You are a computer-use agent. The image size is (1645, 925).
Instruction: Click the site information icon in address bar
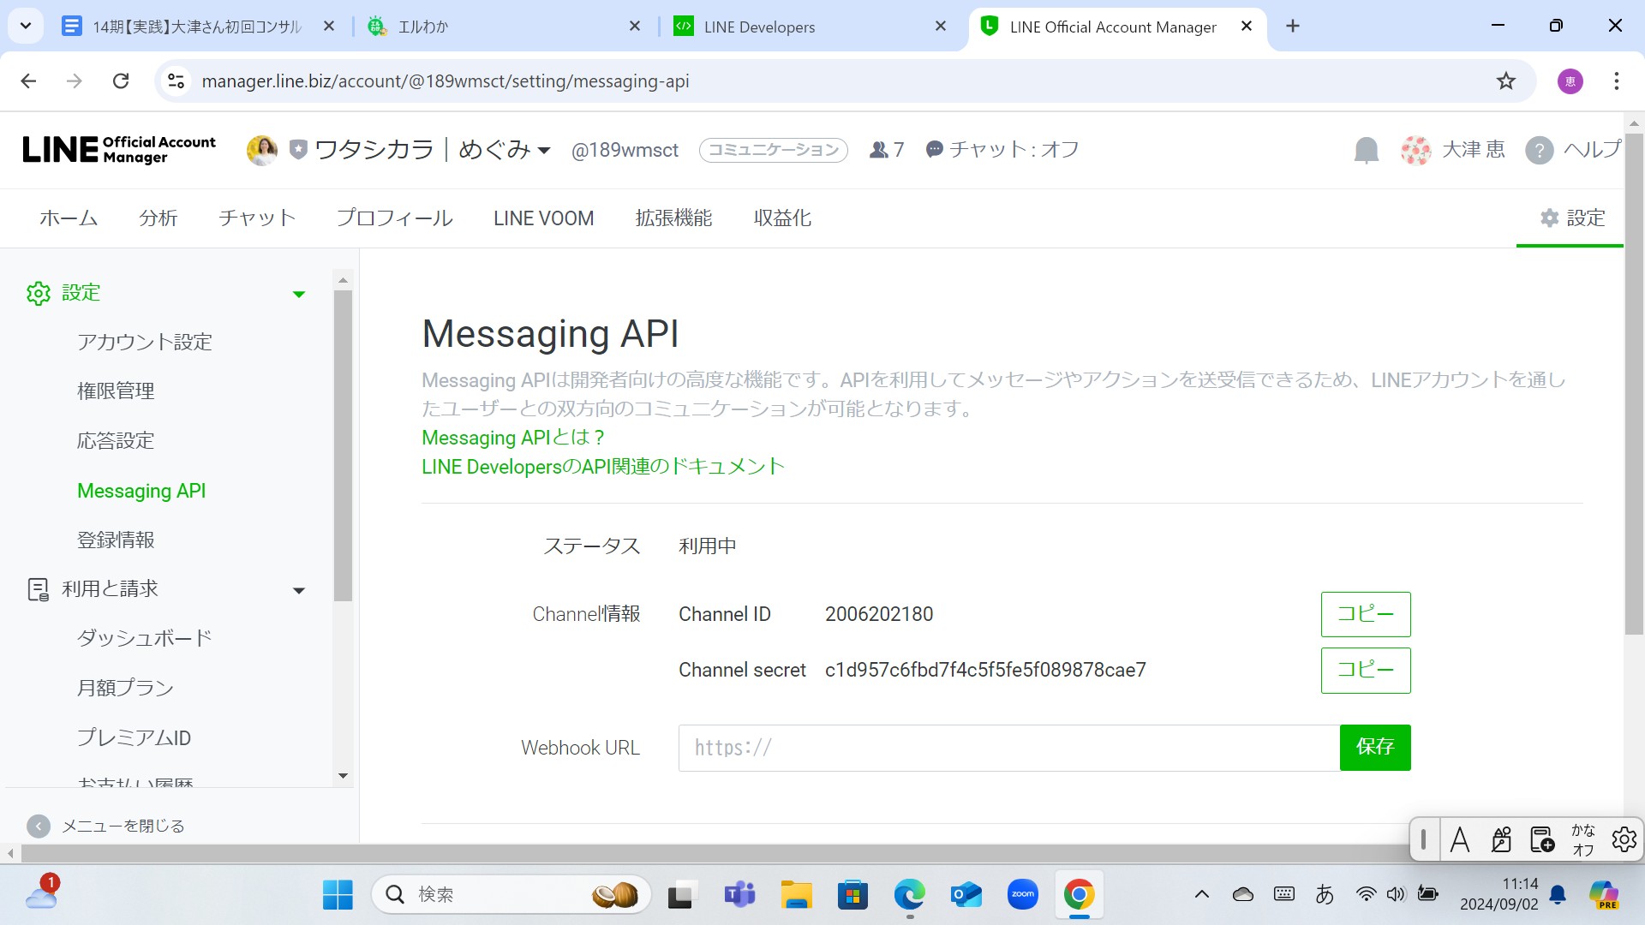click(176, 81)
